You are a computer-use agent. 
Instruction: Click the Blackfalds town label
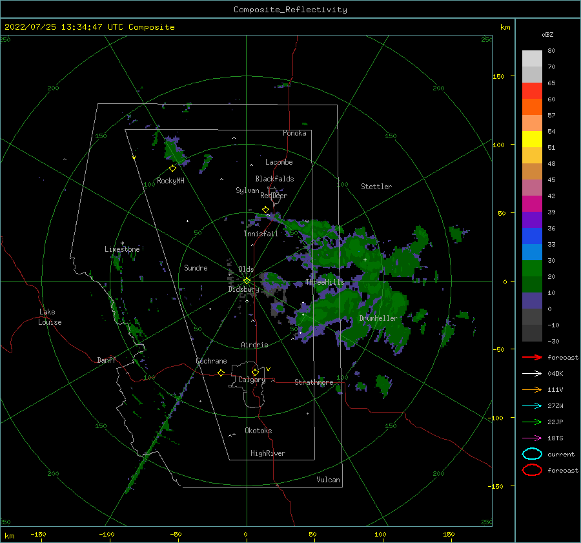(274, 179)
